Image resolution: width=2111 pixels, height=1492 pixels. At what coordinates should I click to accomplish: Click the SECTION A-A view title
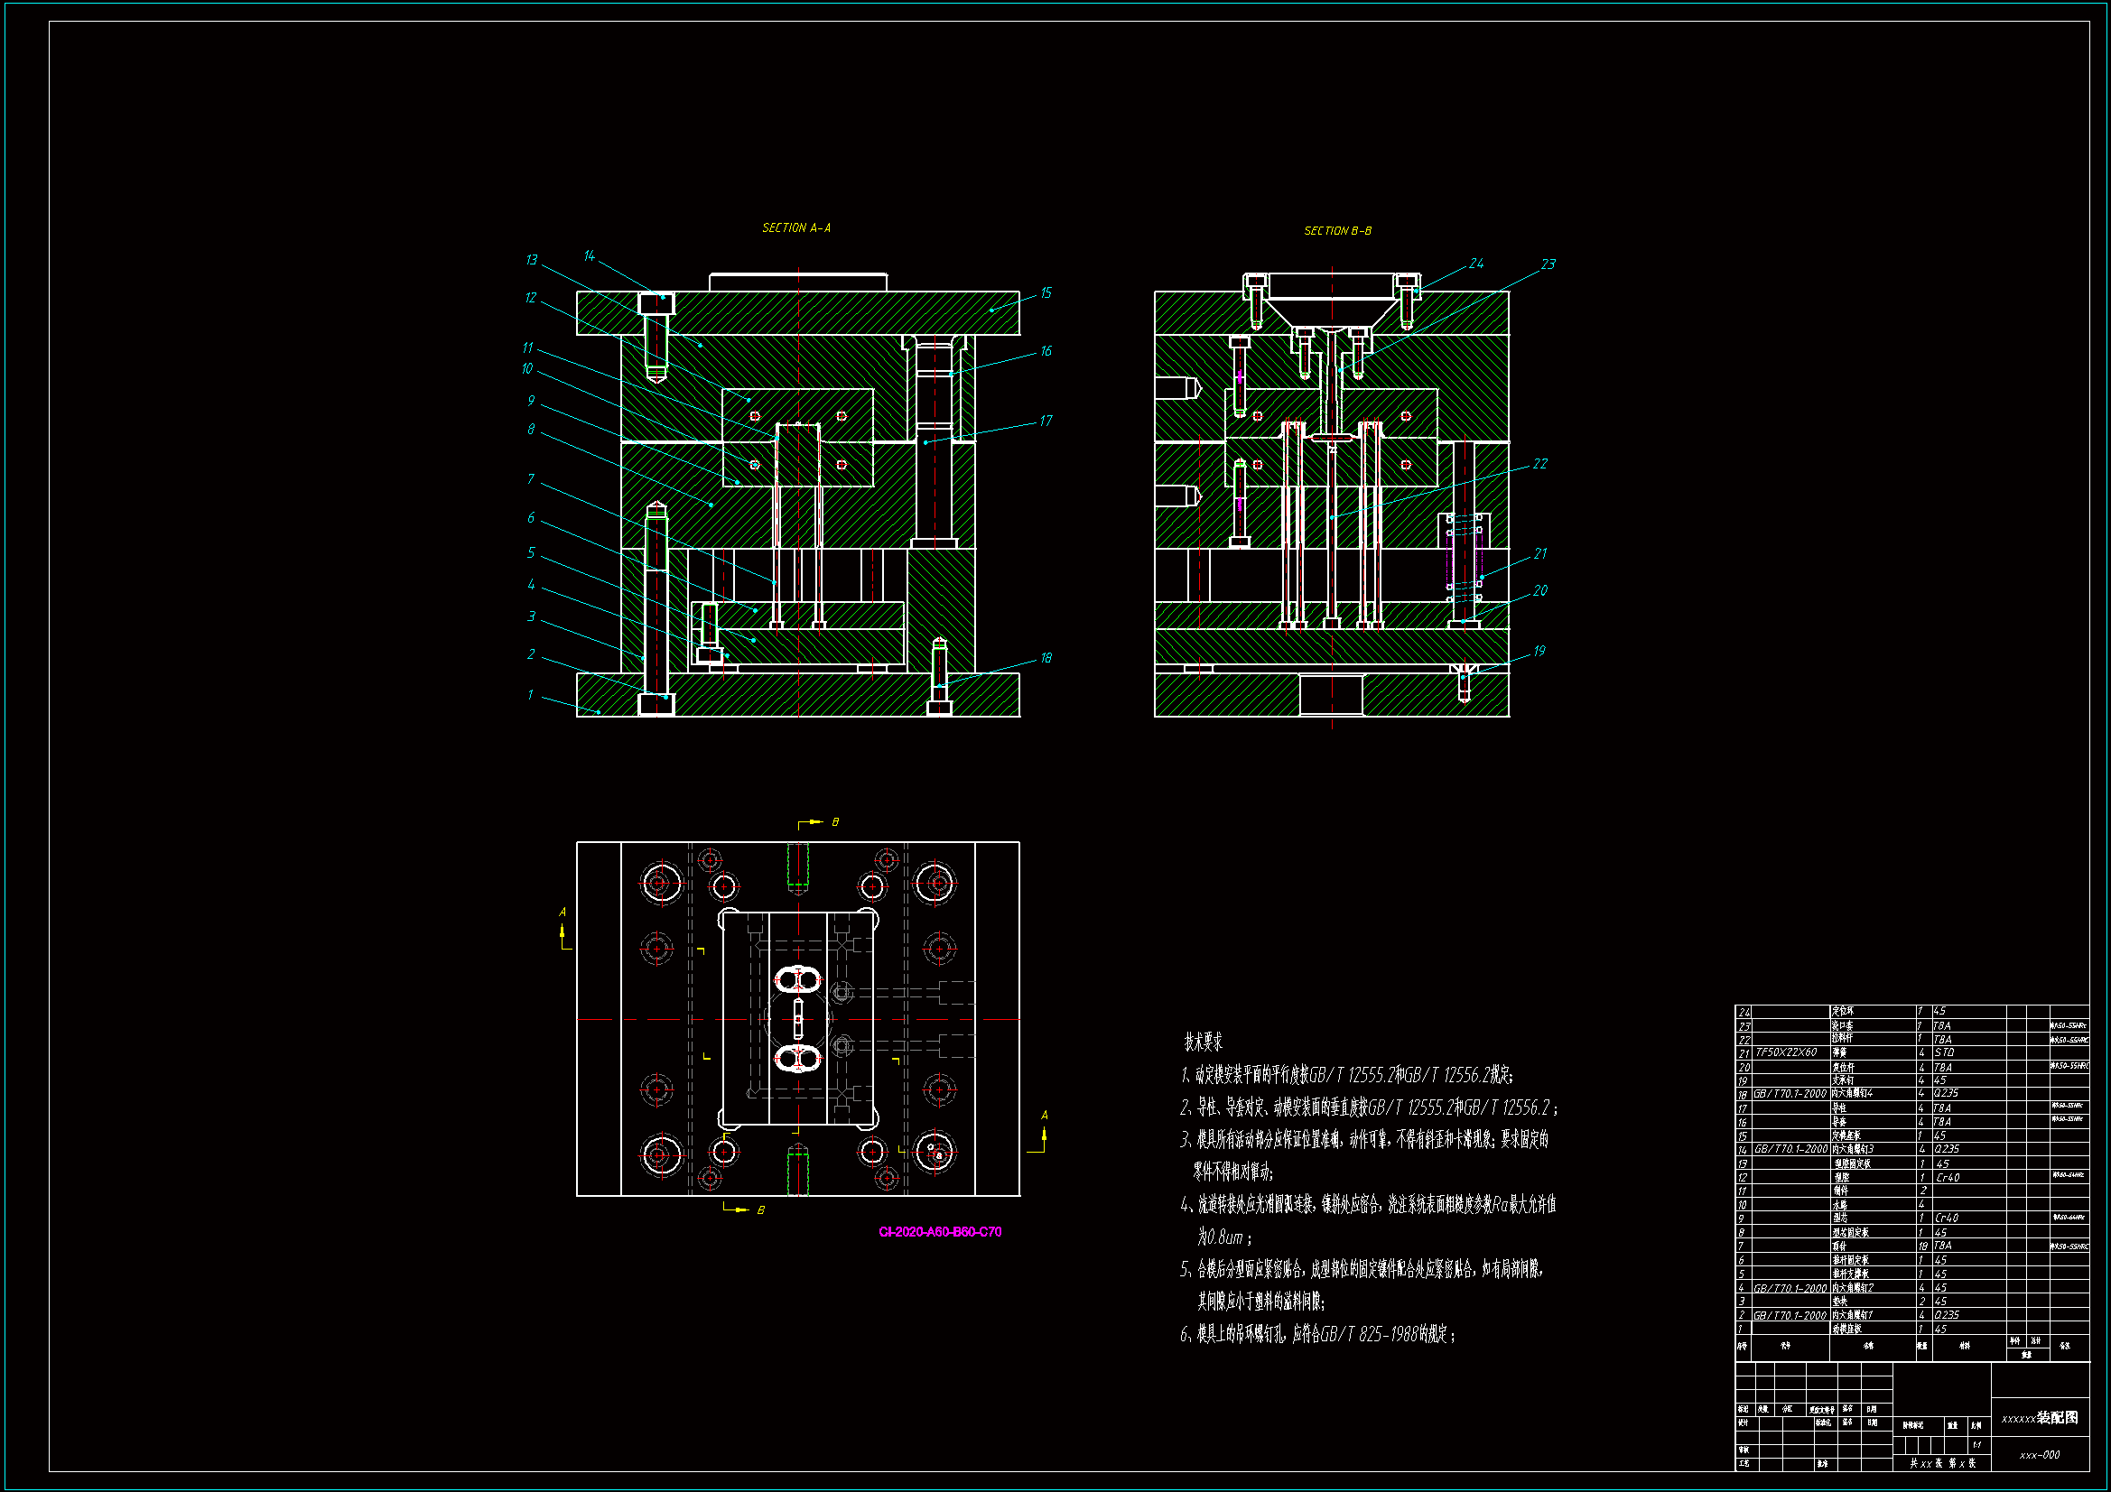tap(796, 228)
